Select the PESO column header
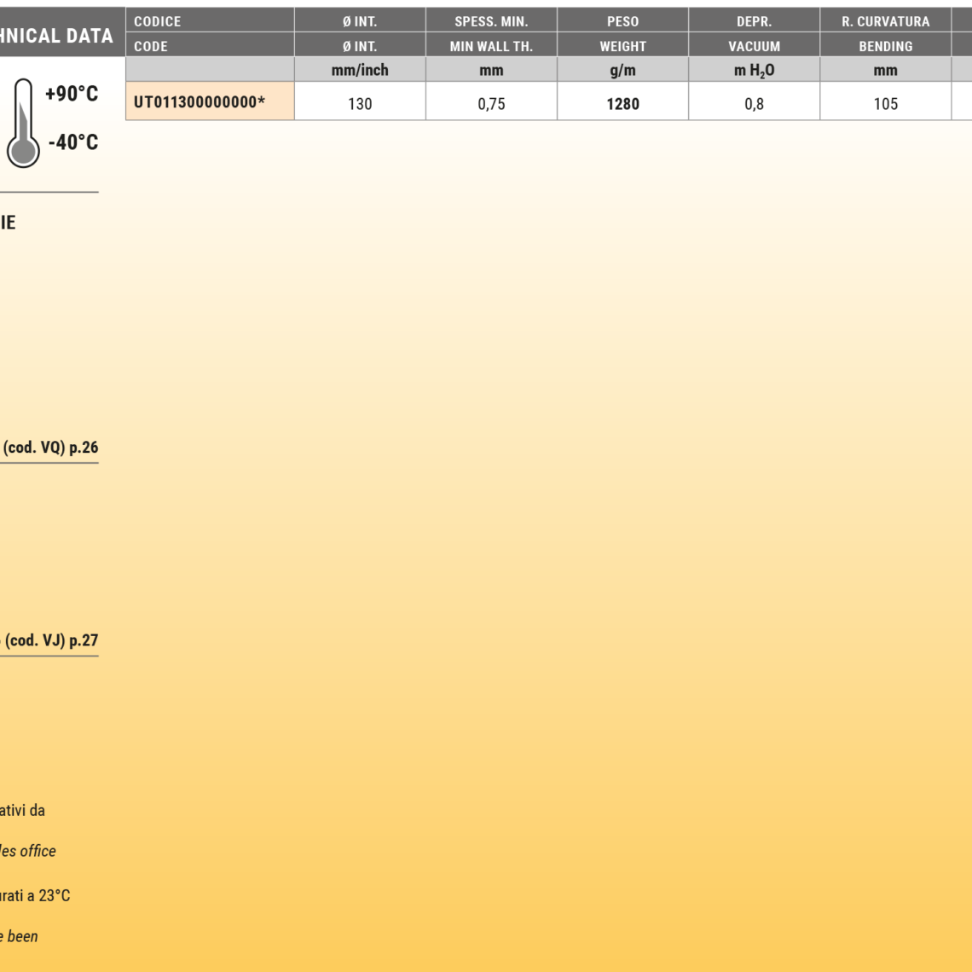 coord(622,22)
